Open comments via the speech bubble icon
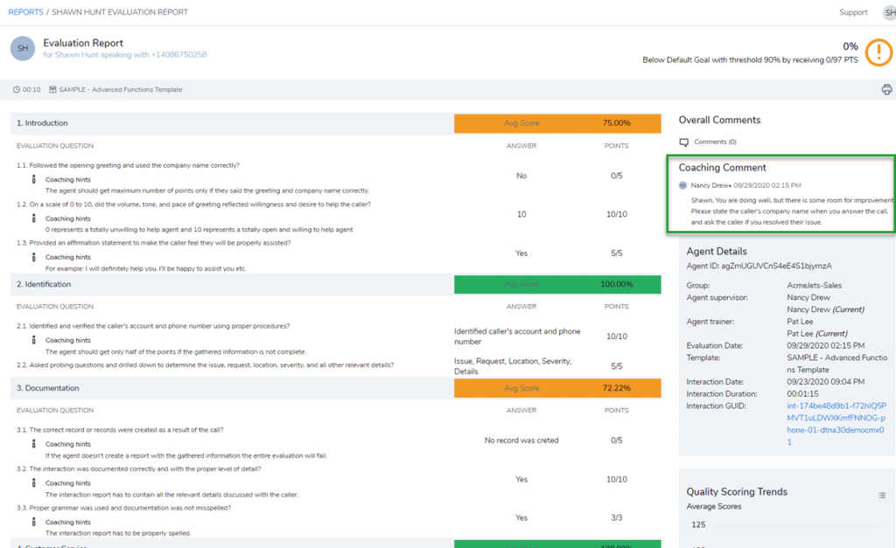The height and width of the screenshot is (548, 896). tap(682, 143)
